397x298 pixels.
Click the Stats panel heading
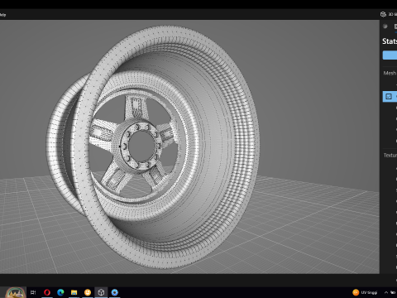tap(390, 41)
